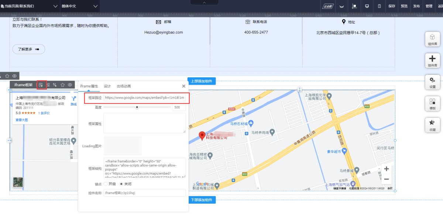
Task: Click the 框架路径 URL input field
Action: 144,98
